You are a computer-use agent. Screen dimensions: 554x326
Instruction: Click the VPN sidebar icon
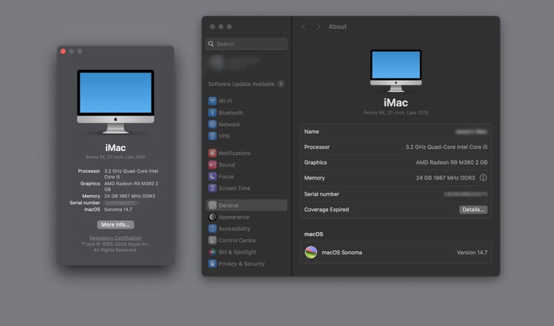tap(213, 136)
